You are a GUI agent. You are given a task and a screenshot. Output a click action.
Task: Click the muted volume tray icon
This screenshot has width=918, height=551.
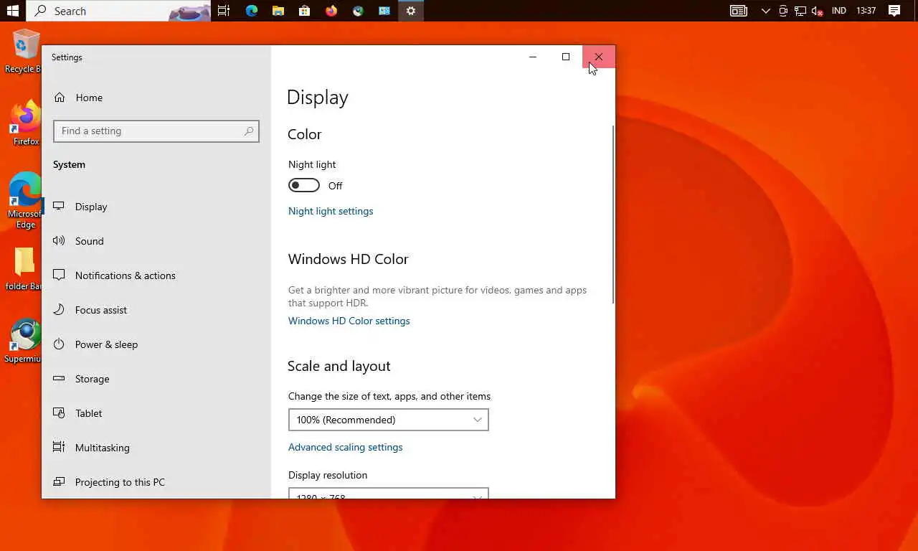(817, 11)
